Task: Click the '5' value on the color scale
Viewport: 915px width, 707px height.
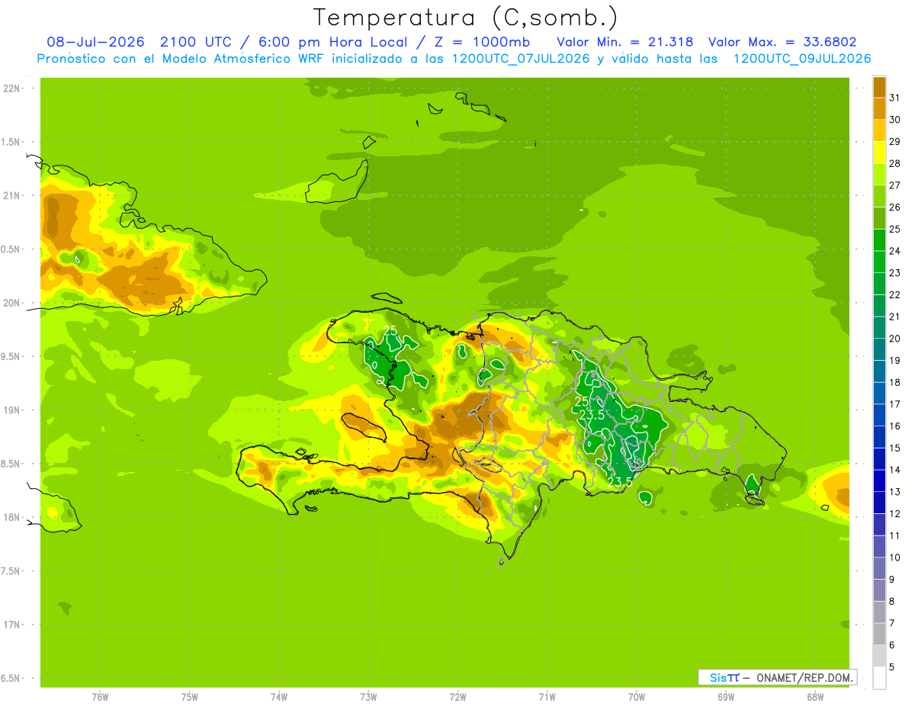Action: point(892,667)
